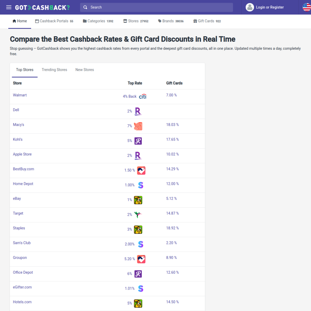
Task: Click the red heart portal icon for BestBuy.com
Action: coord(141,170)
